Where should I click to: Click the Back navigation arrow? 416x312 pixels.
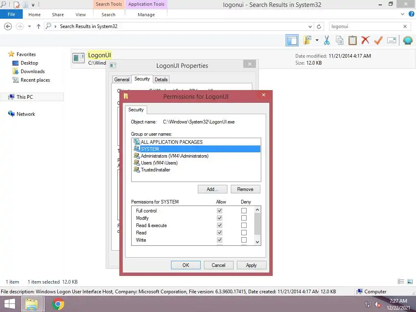[8, 26]
